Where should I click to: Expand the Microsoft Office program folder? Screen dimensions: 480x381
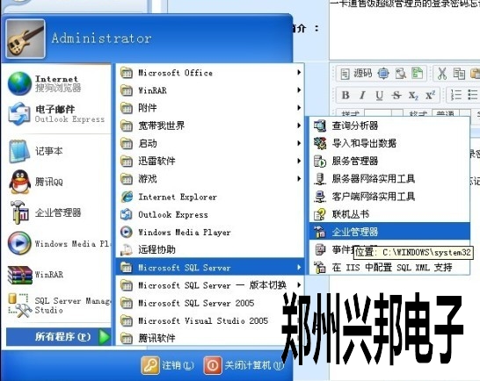pyautogui.click(x=210, y=73)
